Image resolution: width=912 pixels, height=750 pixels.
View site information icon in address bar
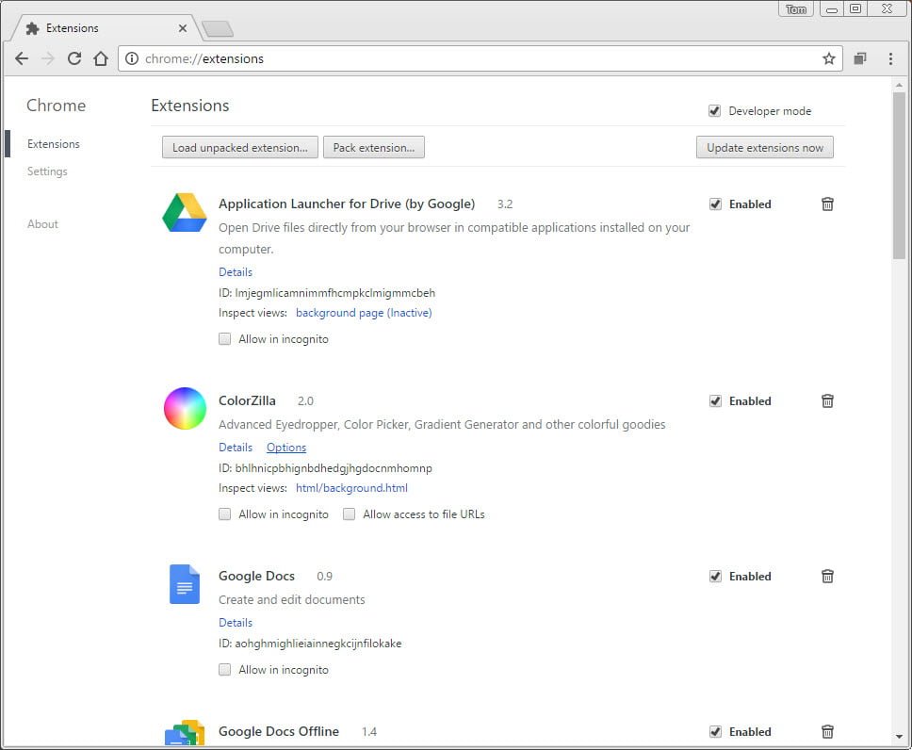coord(132,58)
